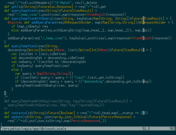This screenshot has height=135, width=176.
Task: Click the get function definition name
Action: tap(14, 7)
